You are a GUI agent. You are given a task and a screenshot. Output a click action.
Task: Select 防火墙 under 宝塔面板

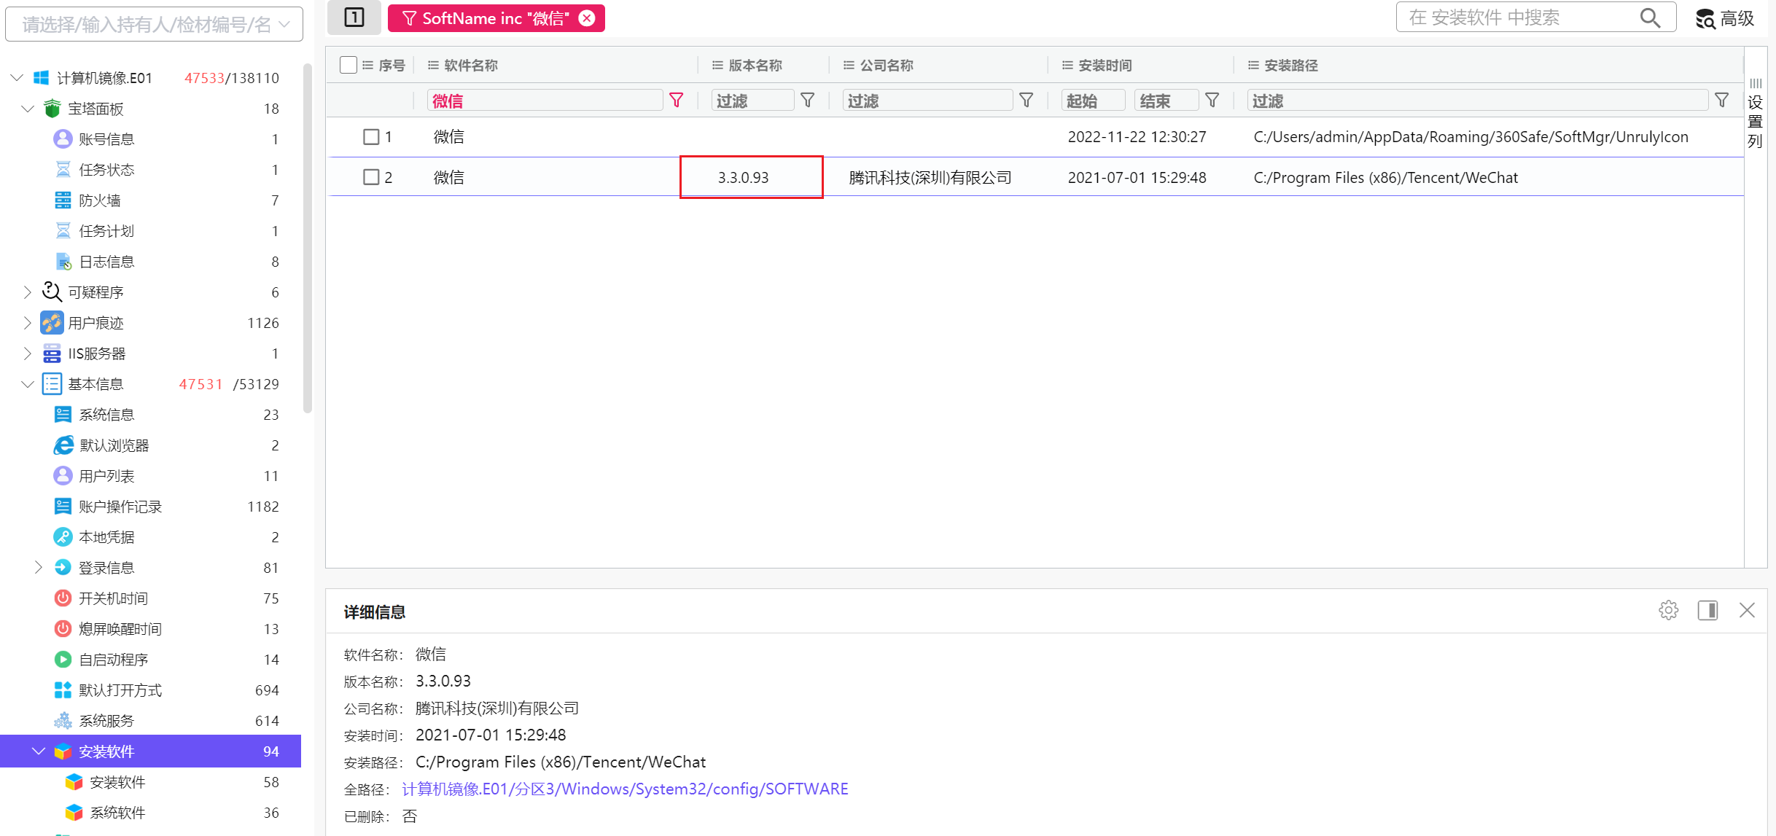click(x=100, y=200)
